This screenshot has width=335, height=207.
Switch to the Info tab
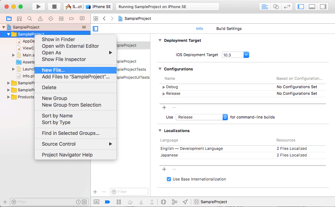(199, 29)
